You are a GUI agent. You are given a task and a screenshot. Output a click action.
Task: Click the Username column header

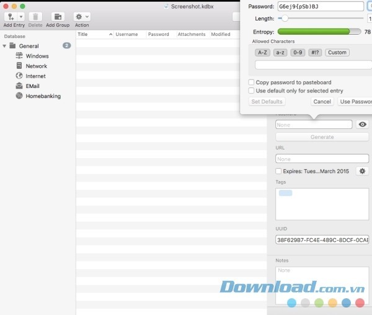pyautogui.click(x=129, y=35)
